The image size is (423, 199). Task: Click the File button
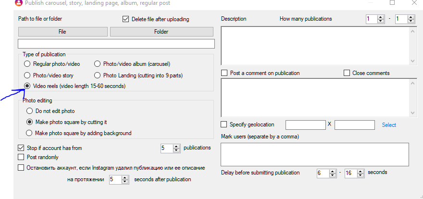pos(62,32)
